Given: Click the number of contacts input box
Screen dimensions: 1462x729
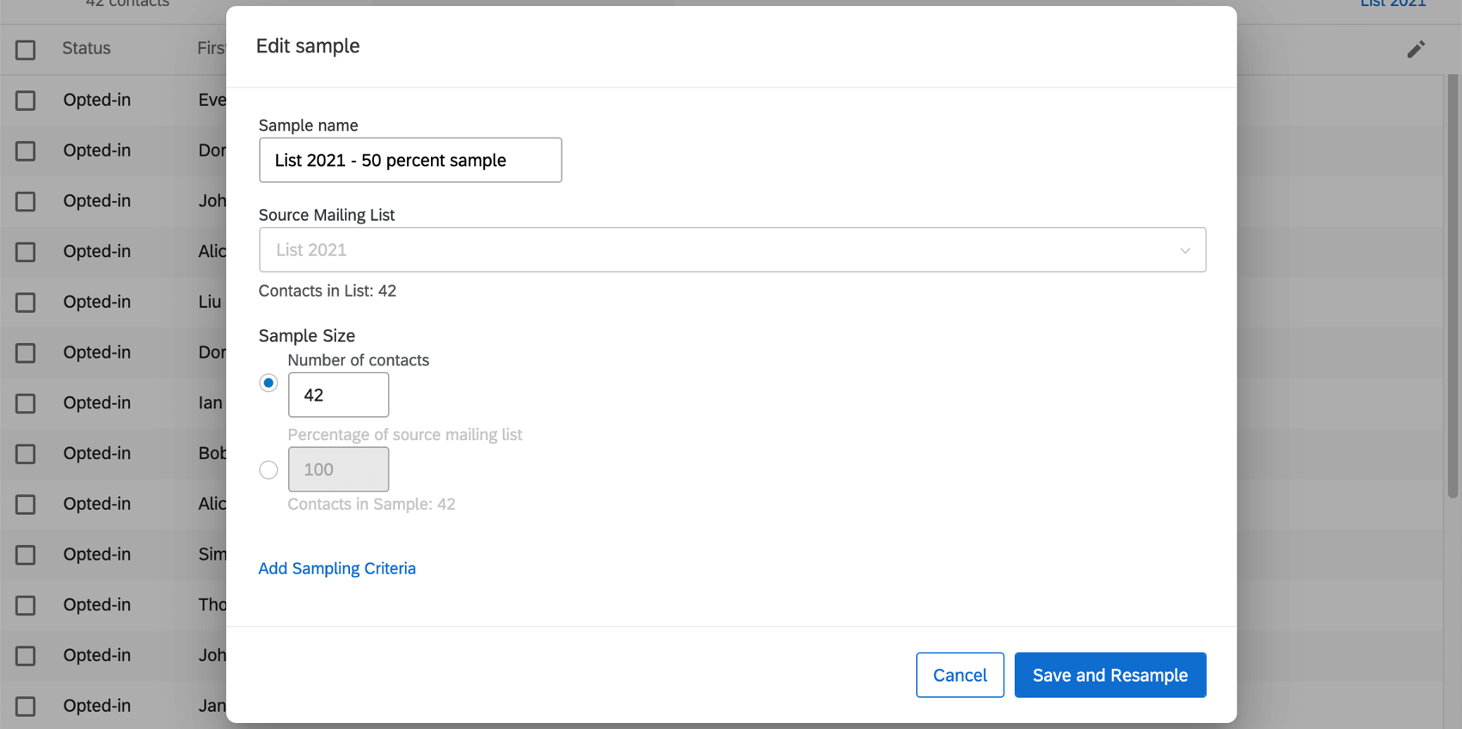Looking at the screenshot, I should pos(338,395).
